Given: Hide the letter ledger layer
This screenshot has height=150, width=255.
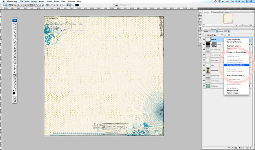Looking at the screenshot, I should click(204, 60).
